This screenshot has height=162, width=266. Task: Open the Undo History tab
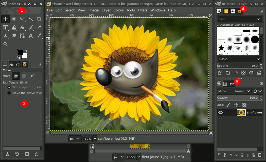point(18,64)
